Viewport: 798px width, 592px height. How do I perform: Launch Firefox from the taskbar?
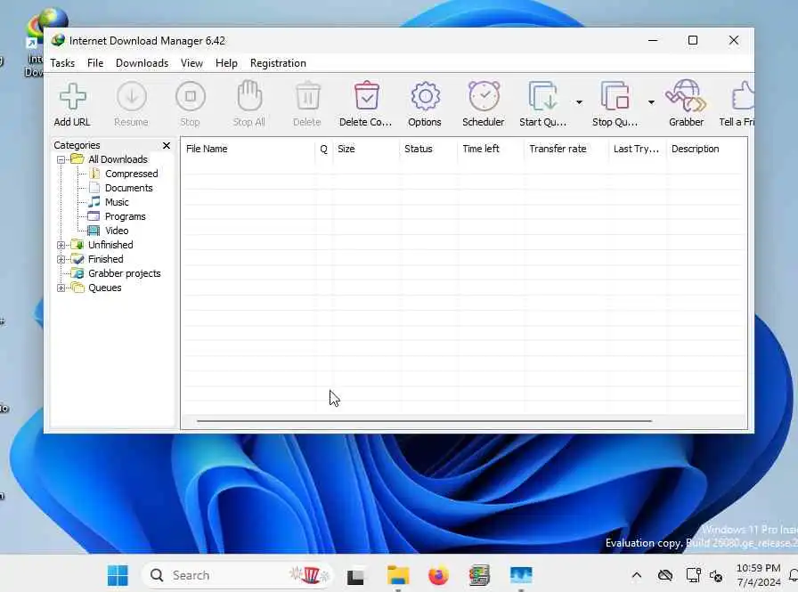438,576
